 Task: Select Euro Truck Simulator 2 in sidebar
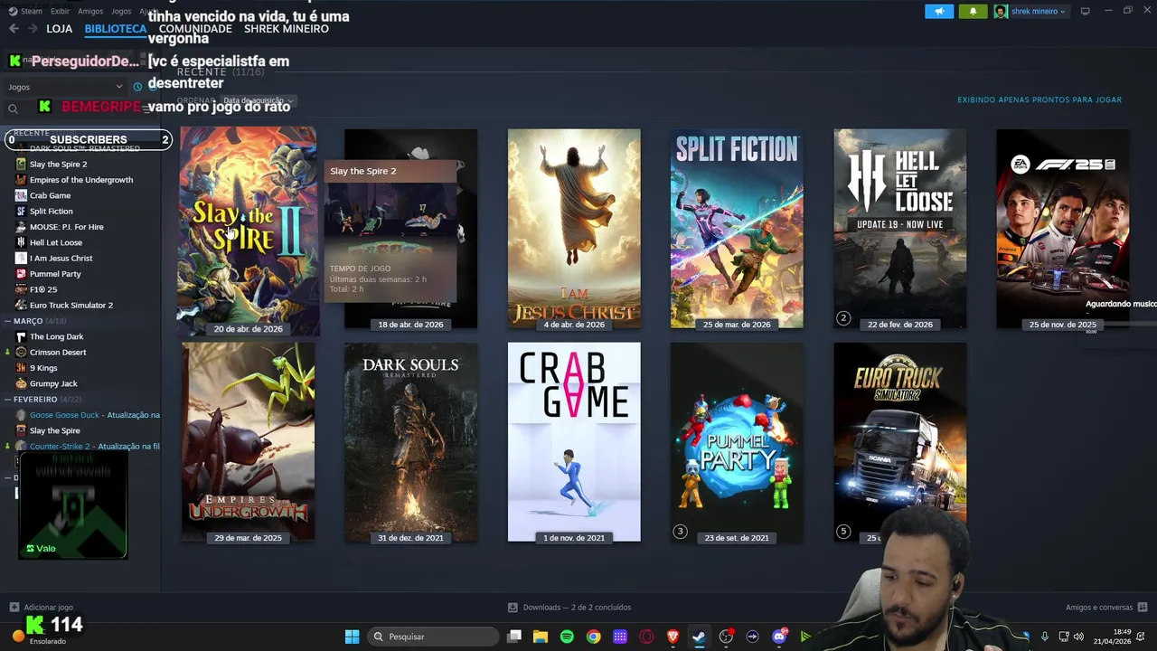point(71,306)
